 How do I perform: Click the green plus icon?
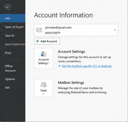(x=38, y=41)
